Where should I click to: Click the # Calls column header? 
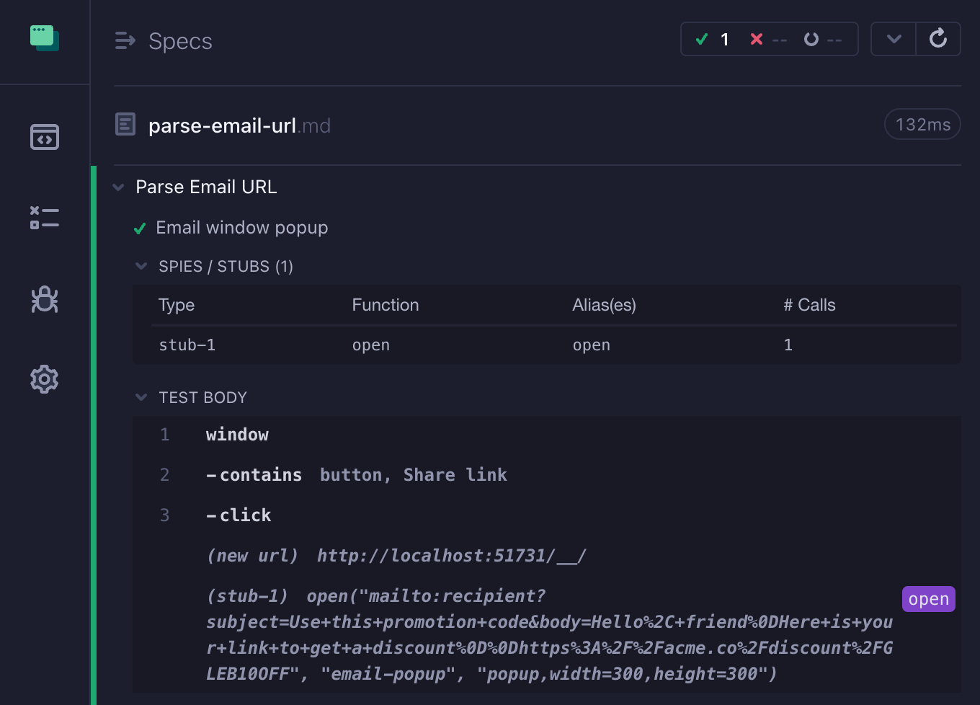(809, 305)
